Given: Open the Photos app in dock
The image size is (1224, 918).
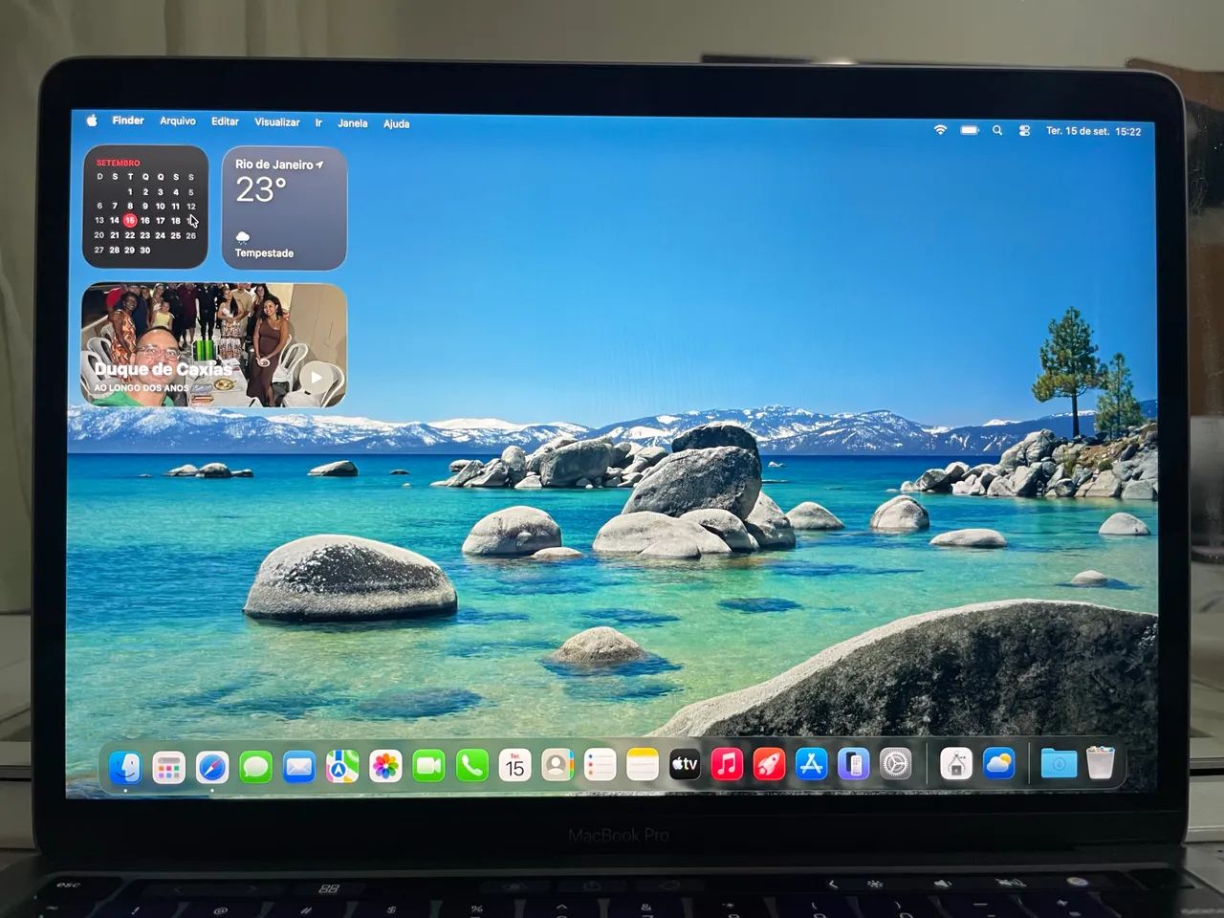Looking at the screenshot, I should (x=385, y=766).
